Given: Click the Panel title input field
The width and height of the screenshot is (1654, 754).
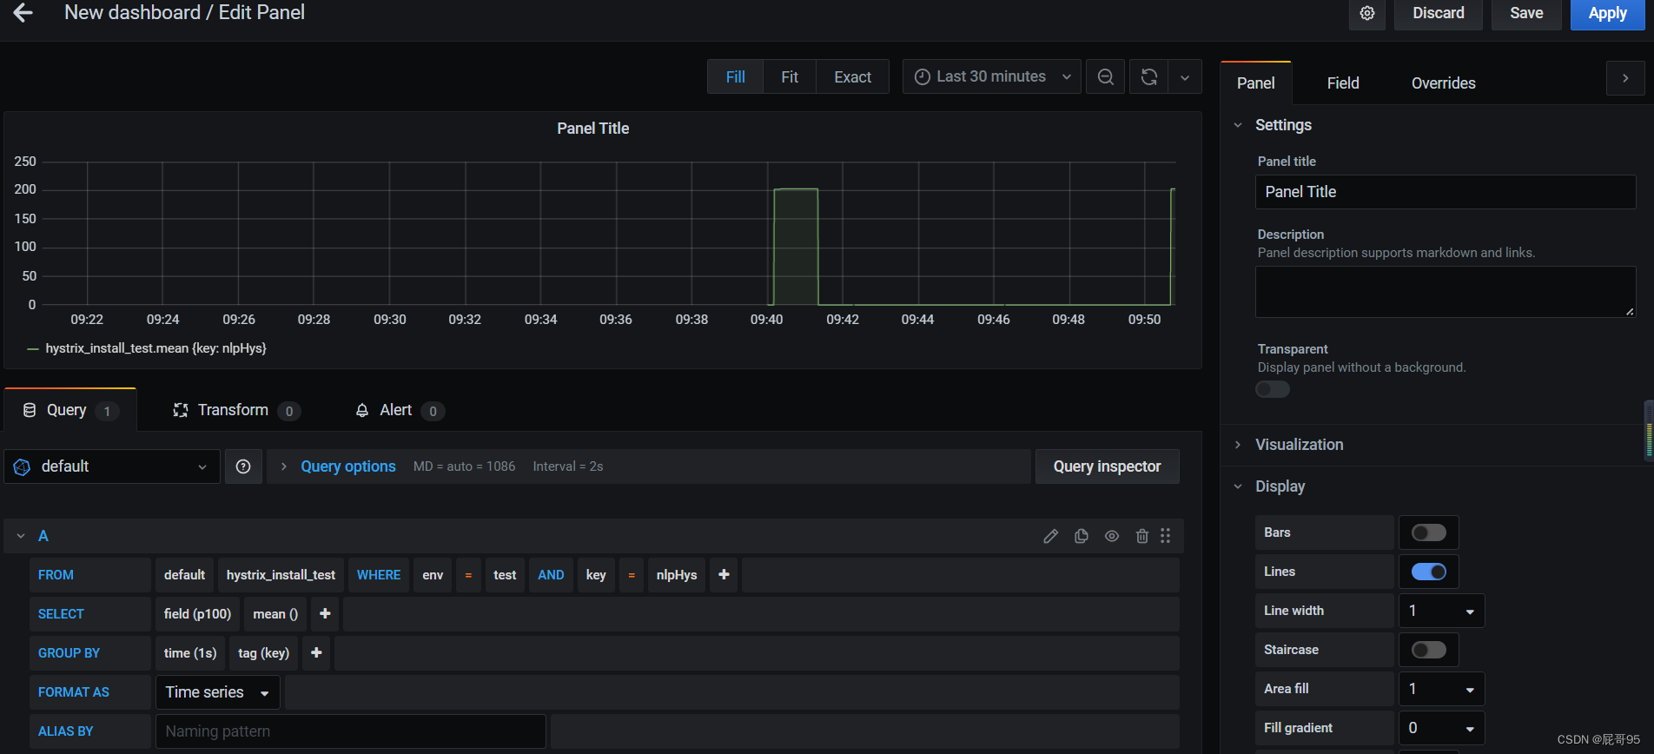Looking at the screenshot, I should (1446, 192).
